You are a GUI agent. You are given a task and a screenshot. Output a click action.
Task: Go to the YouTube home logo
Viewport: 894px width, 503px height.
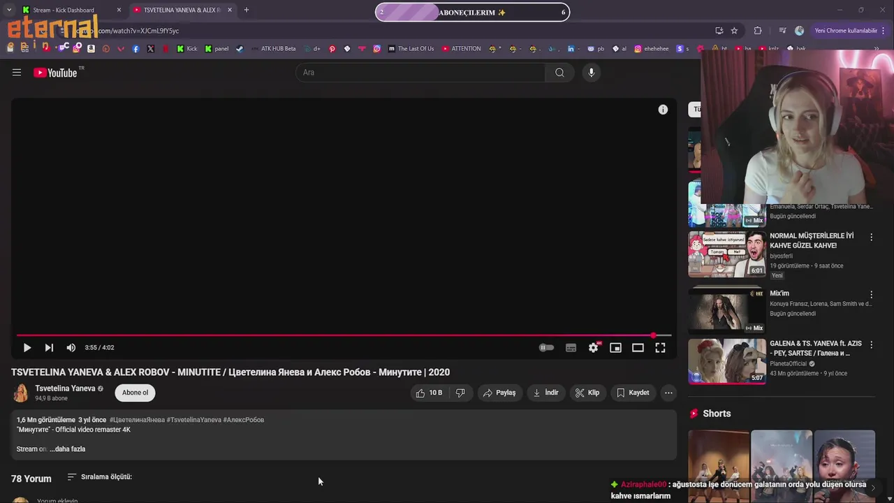[x=55, y=73]
